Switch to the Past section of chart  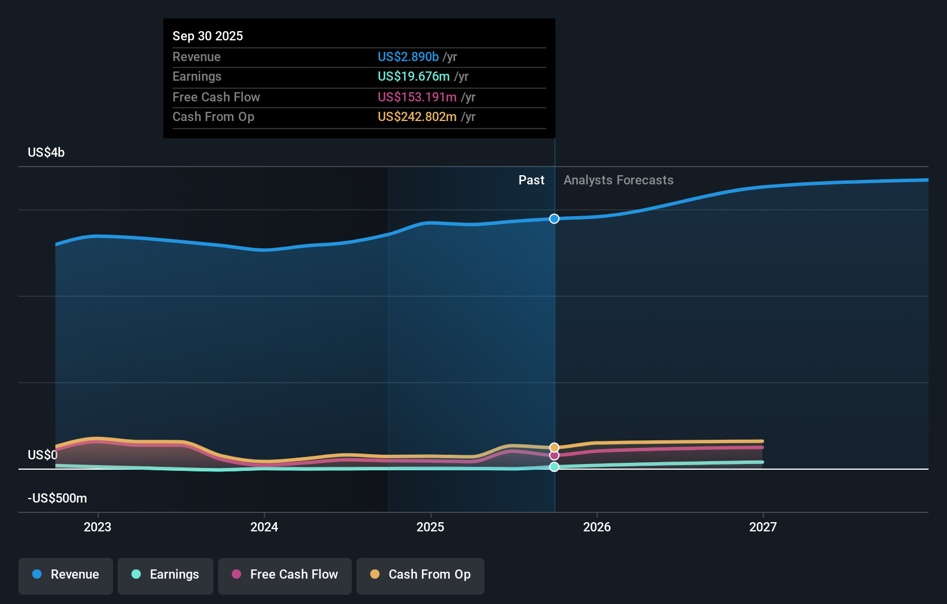(531, 180)
